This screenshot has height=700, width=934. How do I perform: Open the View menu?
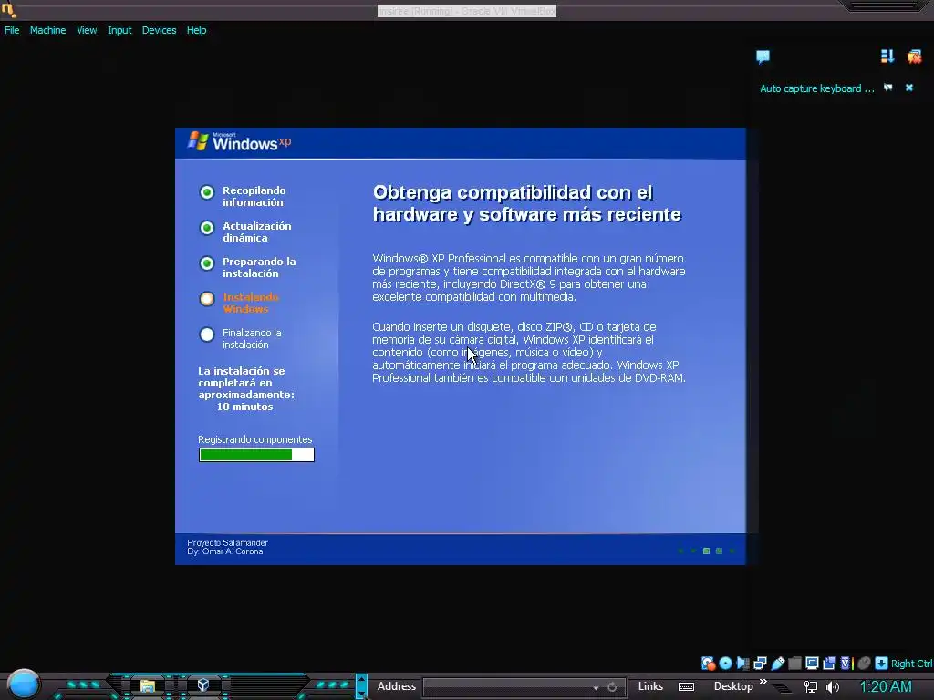tap(87, 30)
